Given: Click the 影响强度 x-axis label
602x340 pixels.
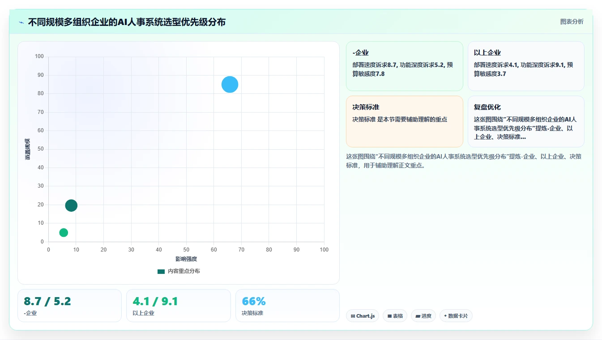Looking at the screenshot, I should coord(186,259).
